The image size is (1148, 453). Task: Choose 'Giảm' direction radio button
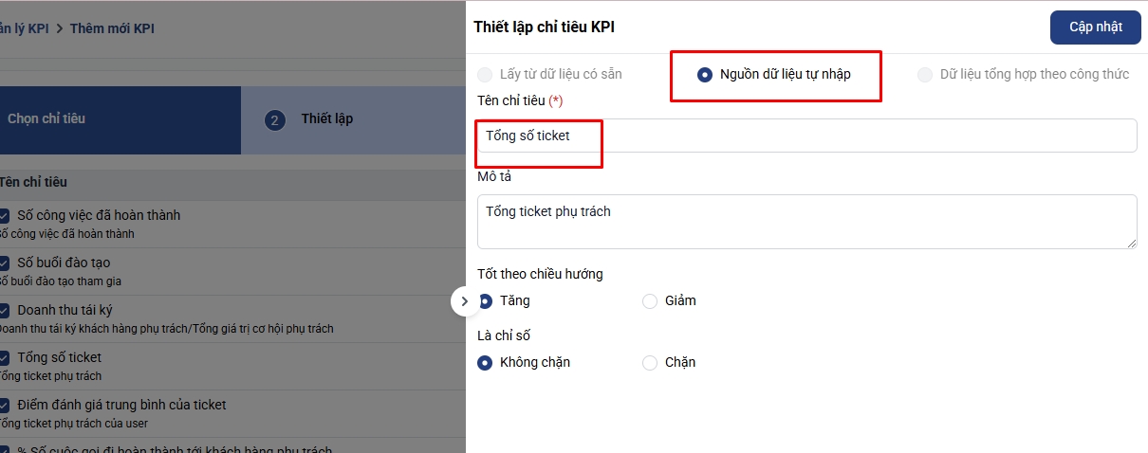point(650,301)
